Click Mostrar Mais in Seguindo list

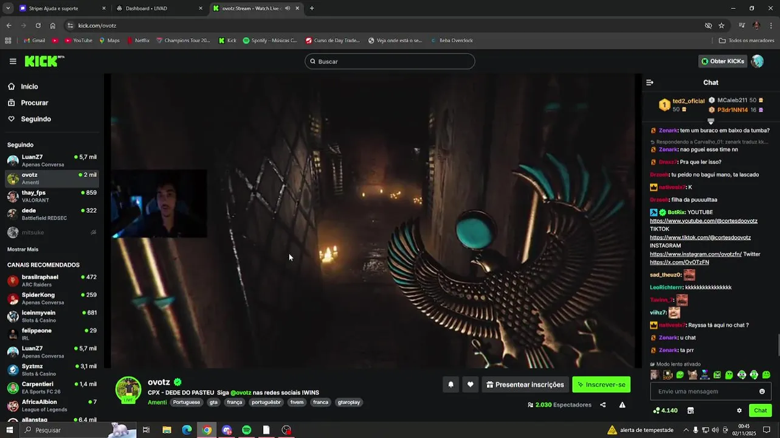click(22, 249)
